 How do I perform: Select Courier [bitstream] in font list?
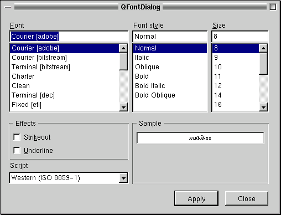coord(64,58)
